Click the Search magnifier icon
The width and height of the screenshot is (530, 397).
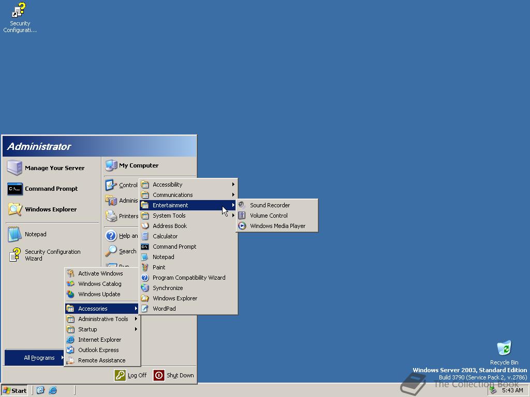tap(111, 251)
